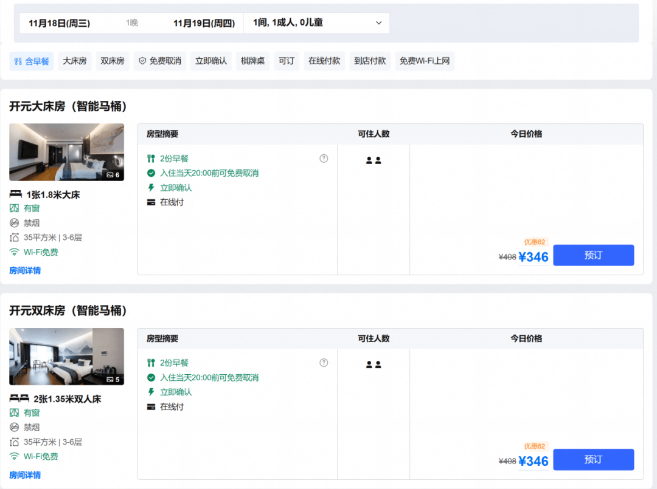Viewport: 657px width, 489px height.
Task: Click photo count icon on twin room image
Action: tap(109, 380)
